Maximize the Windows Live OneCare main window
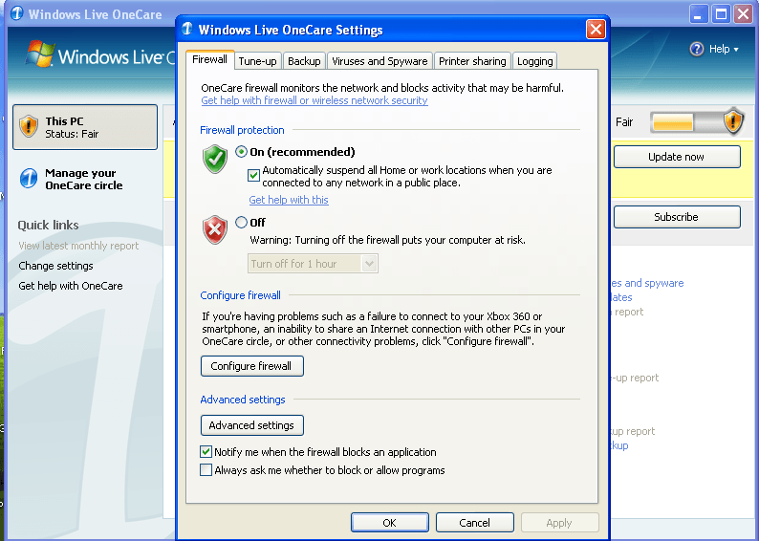The height and width of the screenshot is (541, 759). [x=721, y=14]
